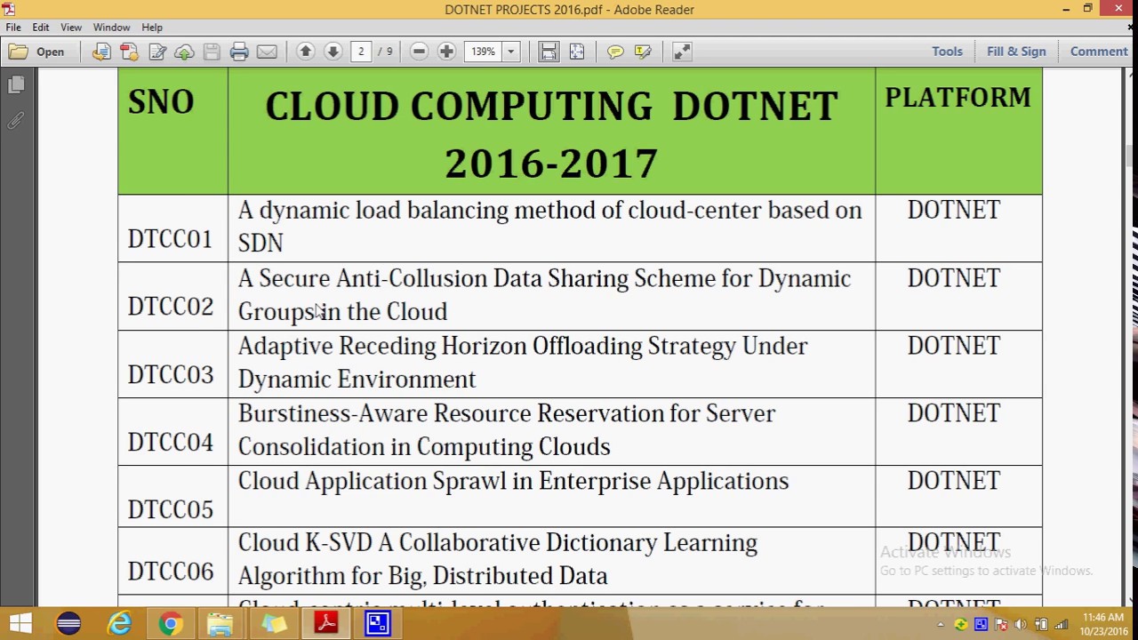Zoom out with the minus button
Screen dimensions: 1138x640
coord(419,52)
